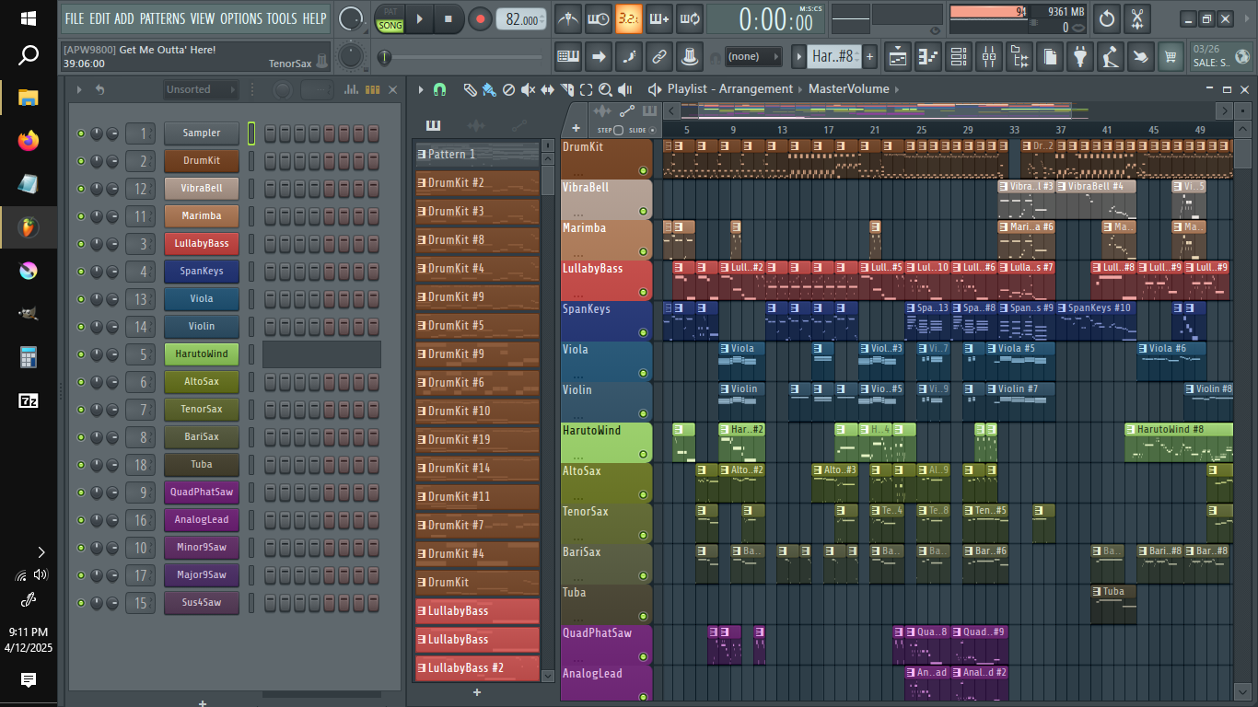Expand the taskbar hidden icons chevron
The height and width of the screenshot is (707, 1258).
(41, 552)
